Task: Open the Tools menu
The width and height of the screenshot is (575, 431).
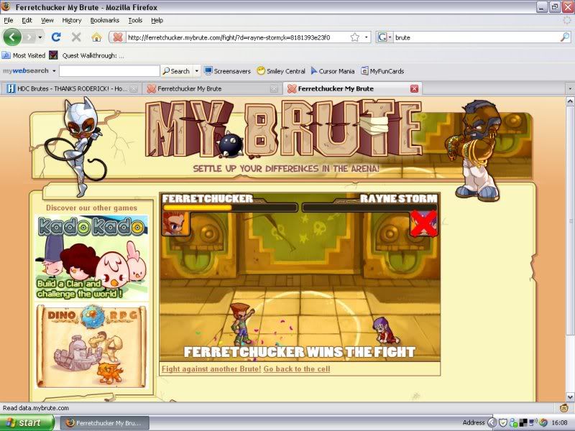Action: coord(135,20)
